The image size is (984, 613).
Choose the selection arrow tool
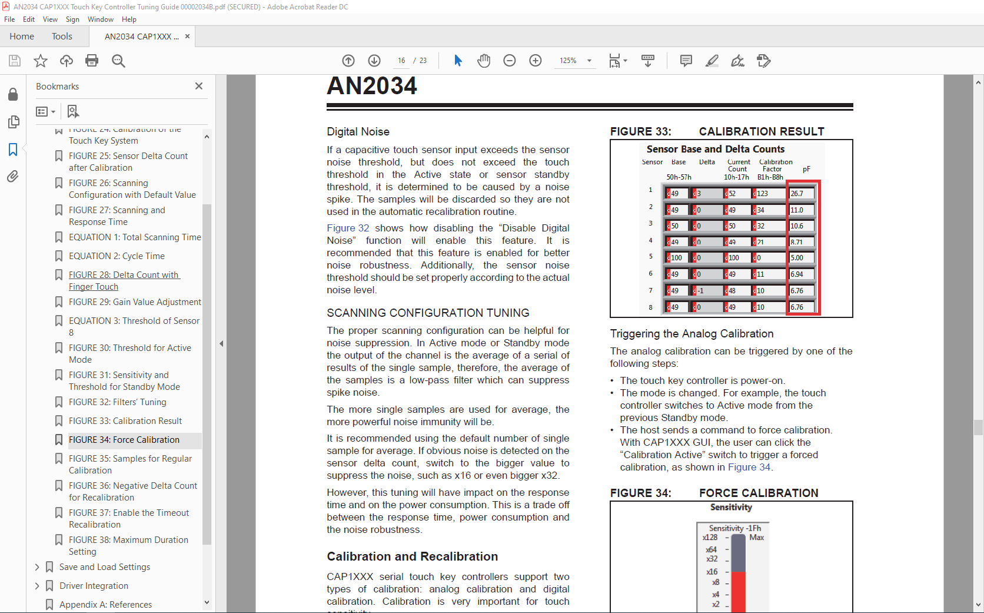pyautogui.click(x=458, y=61)
